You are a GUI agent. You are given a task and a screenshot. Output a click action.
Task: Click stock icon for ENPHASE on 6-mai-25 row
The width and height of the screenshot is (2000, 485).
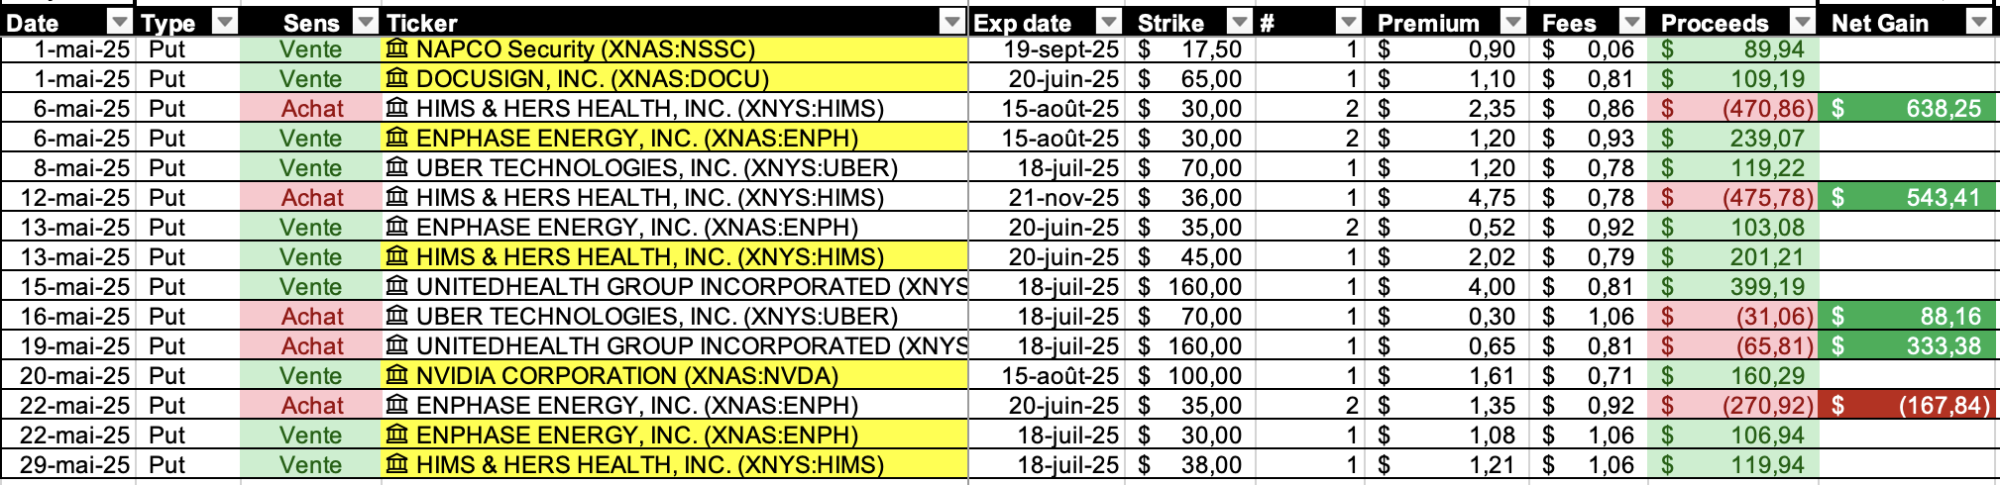pyautogui.click(x=396, y=138)
